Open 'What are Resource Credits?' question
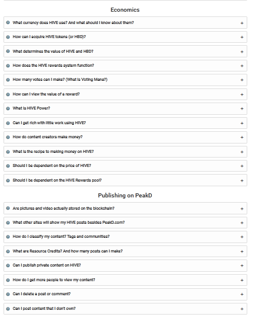 click(125, 251)
